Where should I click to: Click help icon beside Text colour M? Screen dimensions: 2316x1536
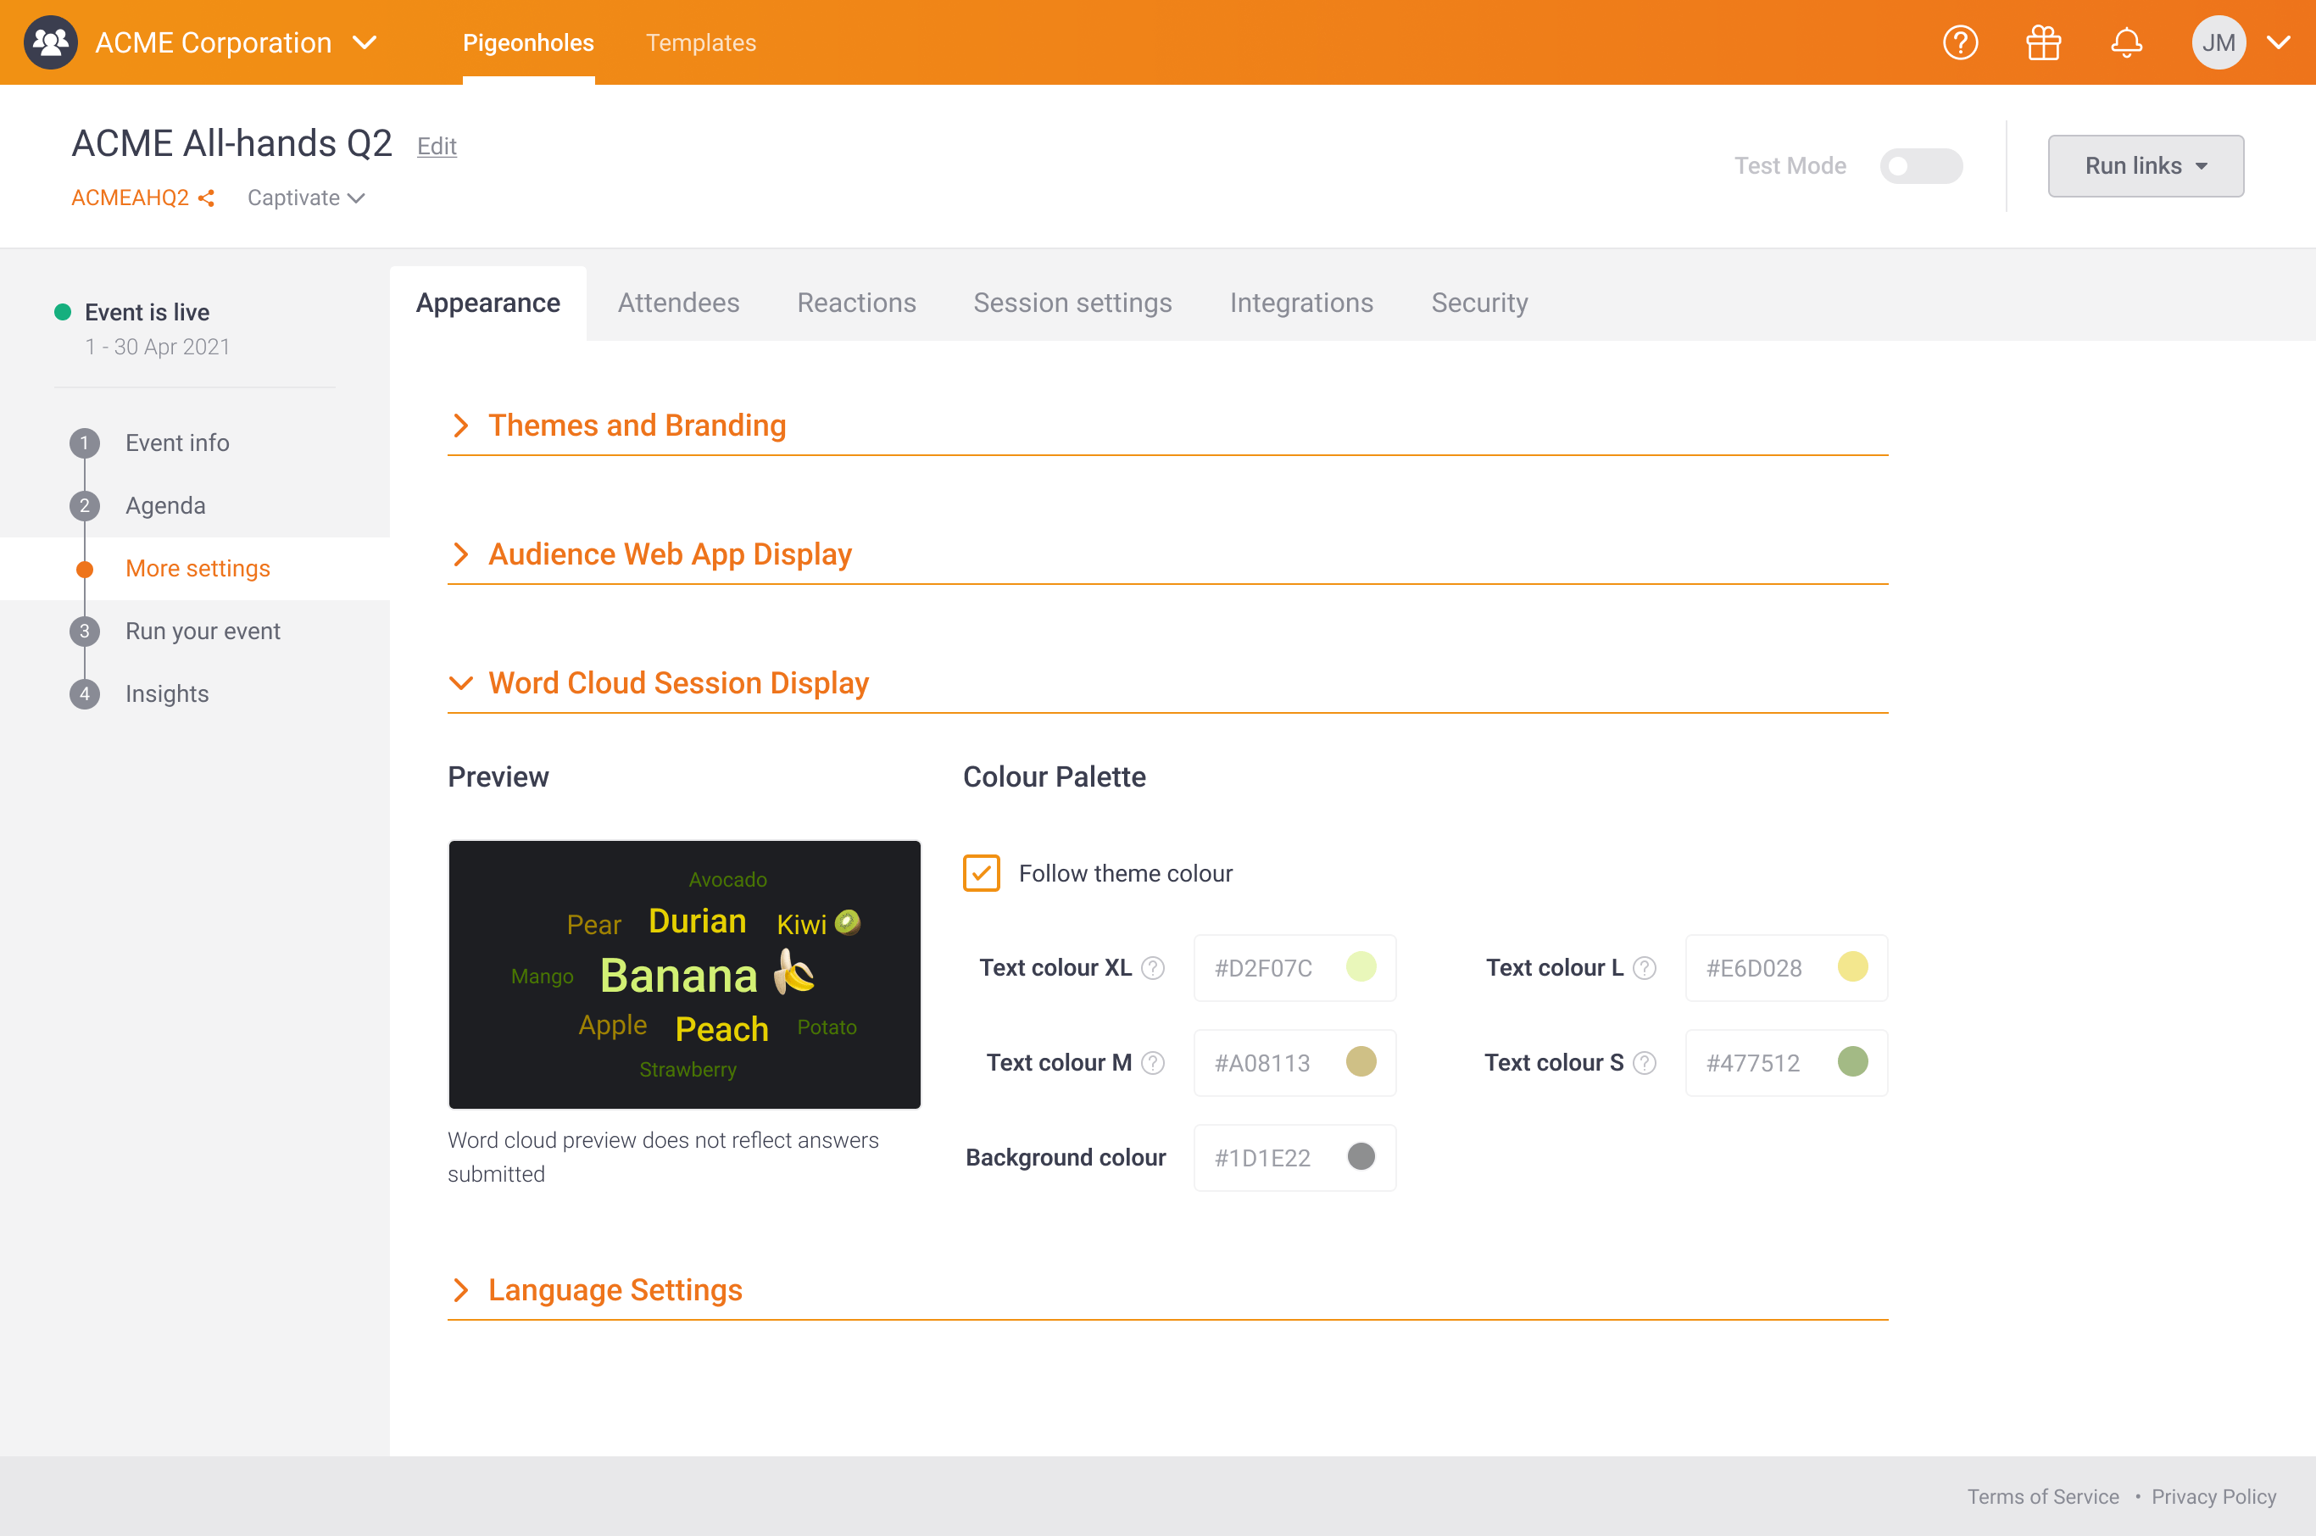[1153, 1063]
